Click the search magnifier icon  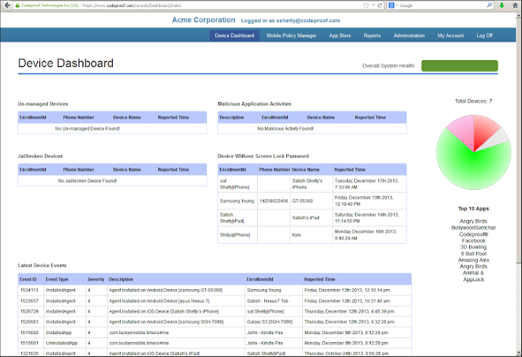pyautogui.click(x=489, y=5)
